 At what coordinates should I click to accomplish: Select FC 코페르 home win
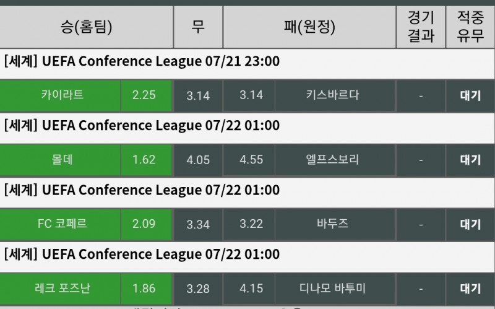click(61, 224)
